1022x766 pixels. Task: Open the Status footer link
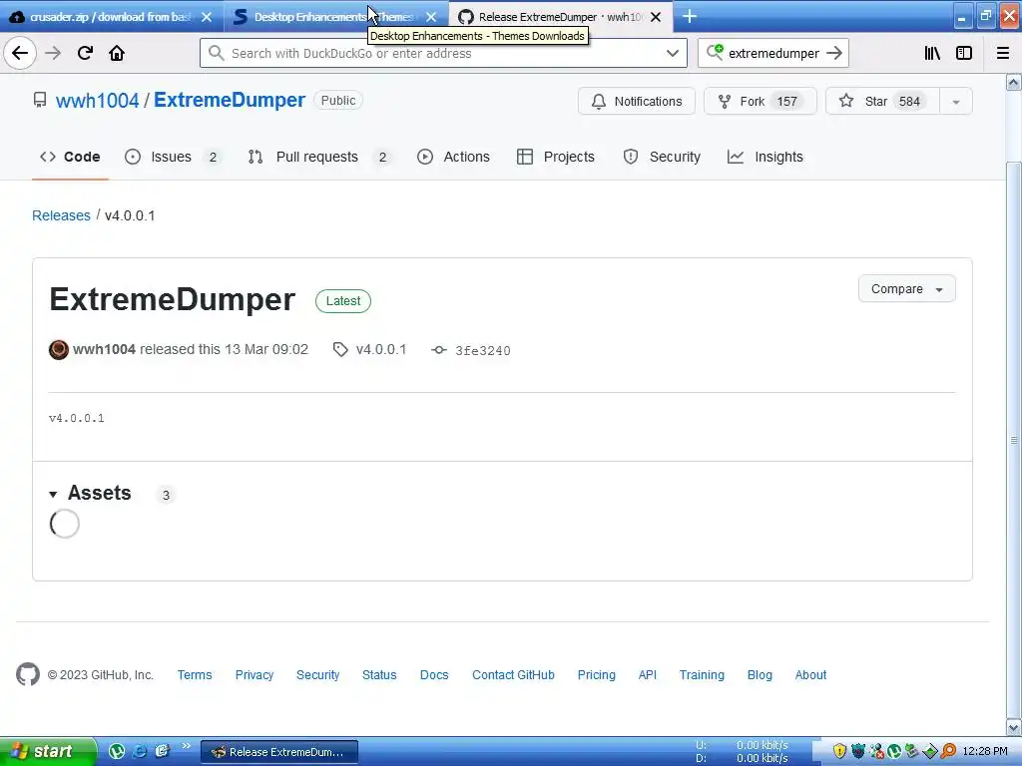point(379,675)
